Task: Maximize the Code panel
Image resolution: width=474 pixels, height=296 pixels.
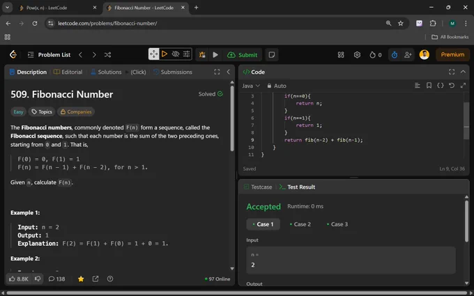Action: click(x=452, y=72)
